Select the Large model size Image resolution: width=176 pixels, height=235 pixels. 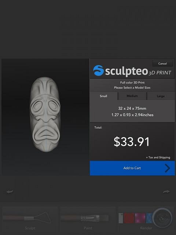(161, 96)
